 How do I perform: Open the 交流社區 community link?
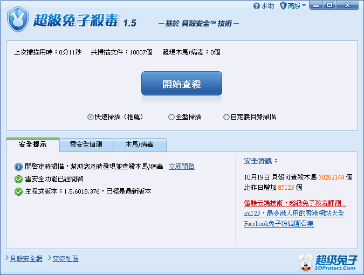(x=65, y=259)
